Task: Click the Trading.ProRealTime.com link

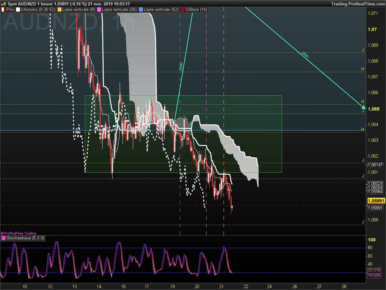Action: click(x=358, y=4)
